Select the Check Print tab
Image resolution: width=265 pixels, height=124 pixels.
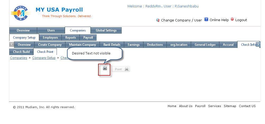(x=45, y=52)
